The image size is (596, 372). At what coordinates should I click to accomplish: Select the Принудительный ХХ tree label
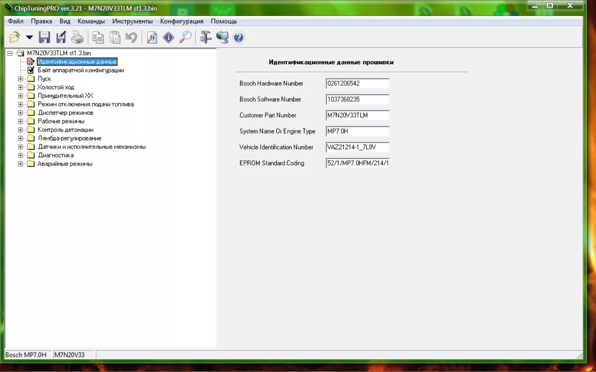[65, 96]
